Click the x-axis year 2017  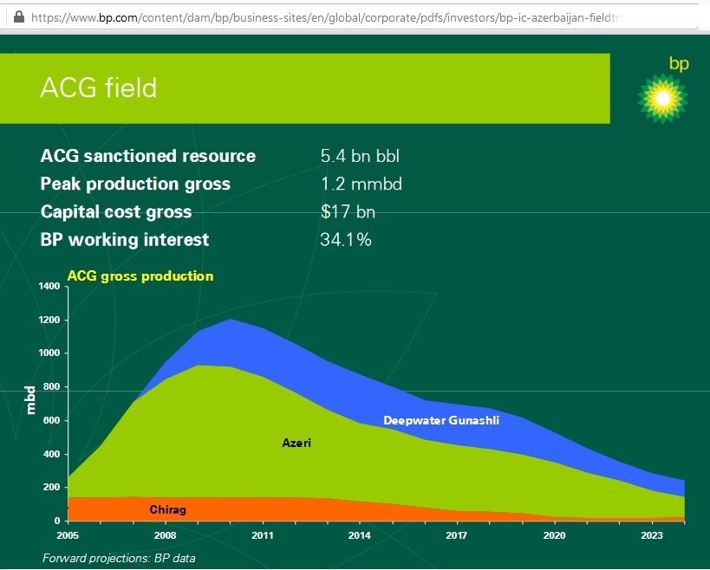[x=456, y=535]
